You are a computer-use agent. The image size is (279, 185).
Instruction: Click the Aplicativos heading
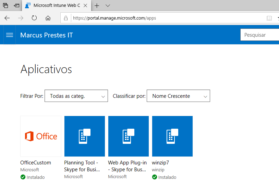tap(46, 69)
